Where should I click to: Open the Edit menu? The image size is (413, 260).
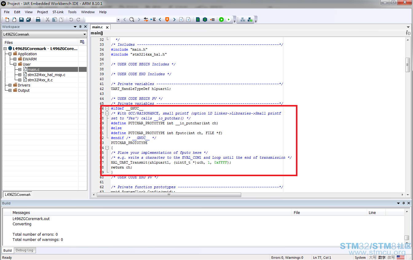click(17, 12)
